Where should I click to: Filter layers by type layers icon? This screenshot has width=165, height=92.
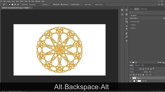[146, 69]
